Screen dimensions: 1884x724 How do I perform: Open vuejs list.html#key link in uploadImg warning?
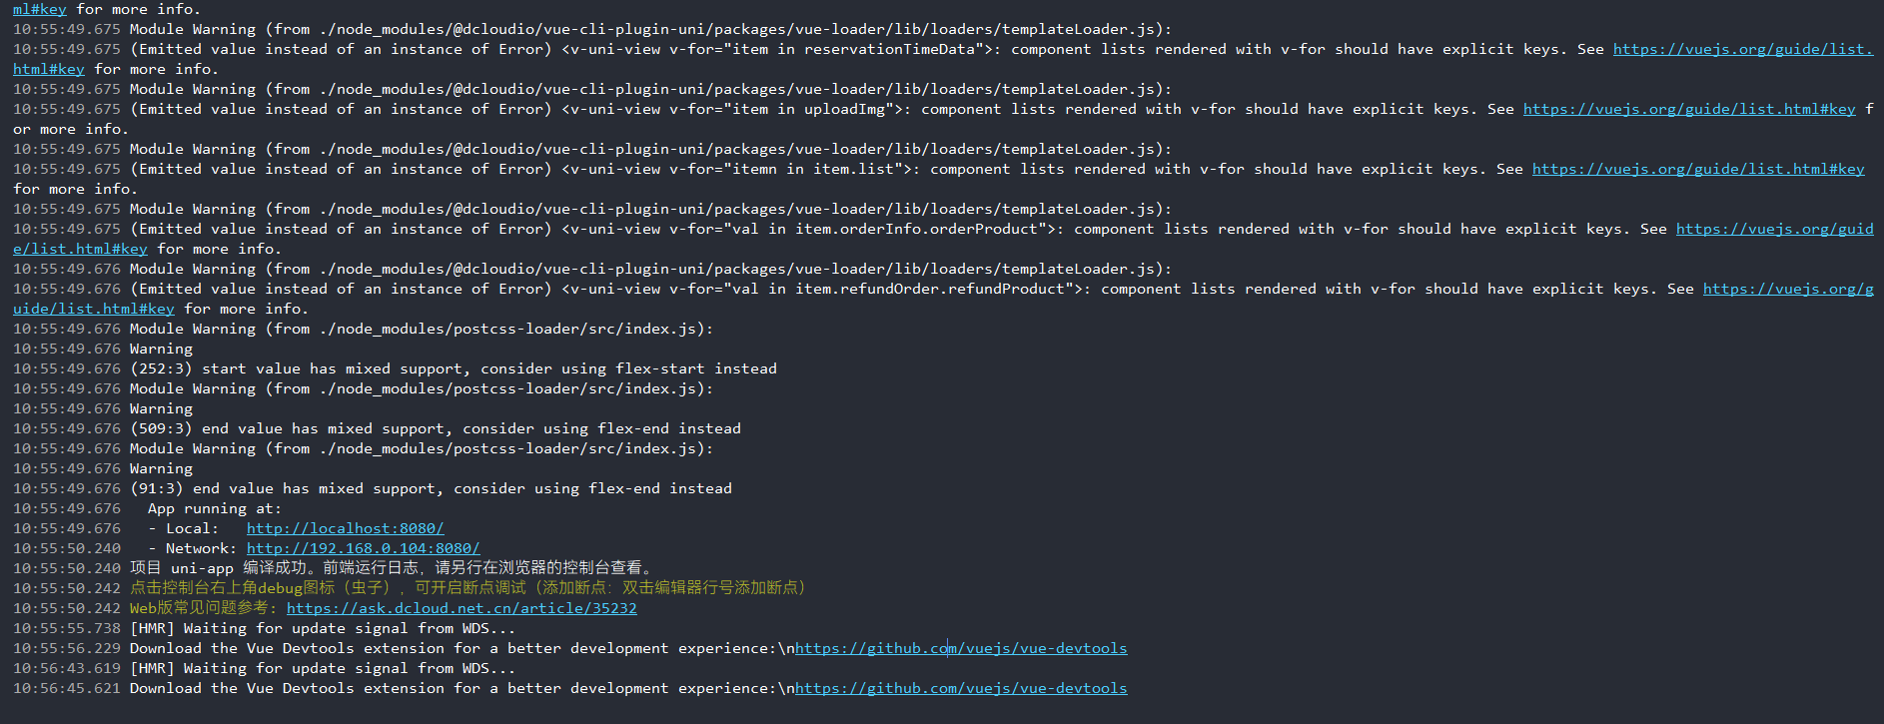[x=1689, y=109]
